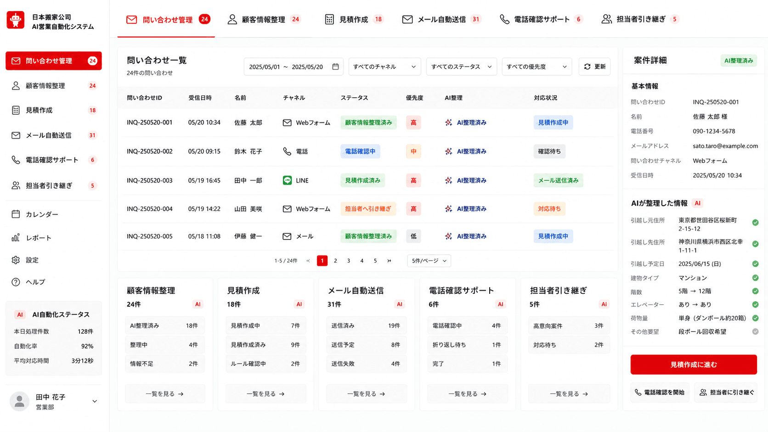Click the calculator icon in top 見積作成 tab
Screen dimensions: 768x432
(x=329, y=19)
